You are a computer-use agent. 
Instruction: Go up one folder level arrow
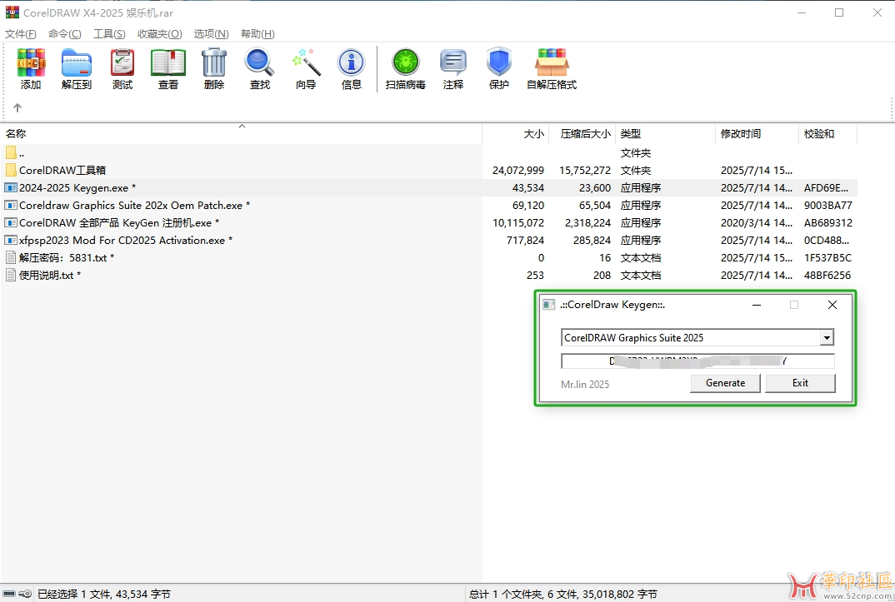tap(17, 107)
